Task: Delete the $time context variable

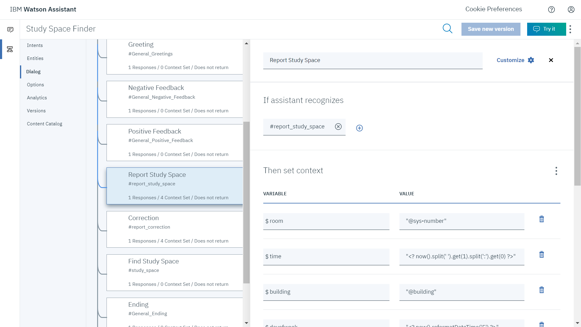Action: tap(541, 254)
